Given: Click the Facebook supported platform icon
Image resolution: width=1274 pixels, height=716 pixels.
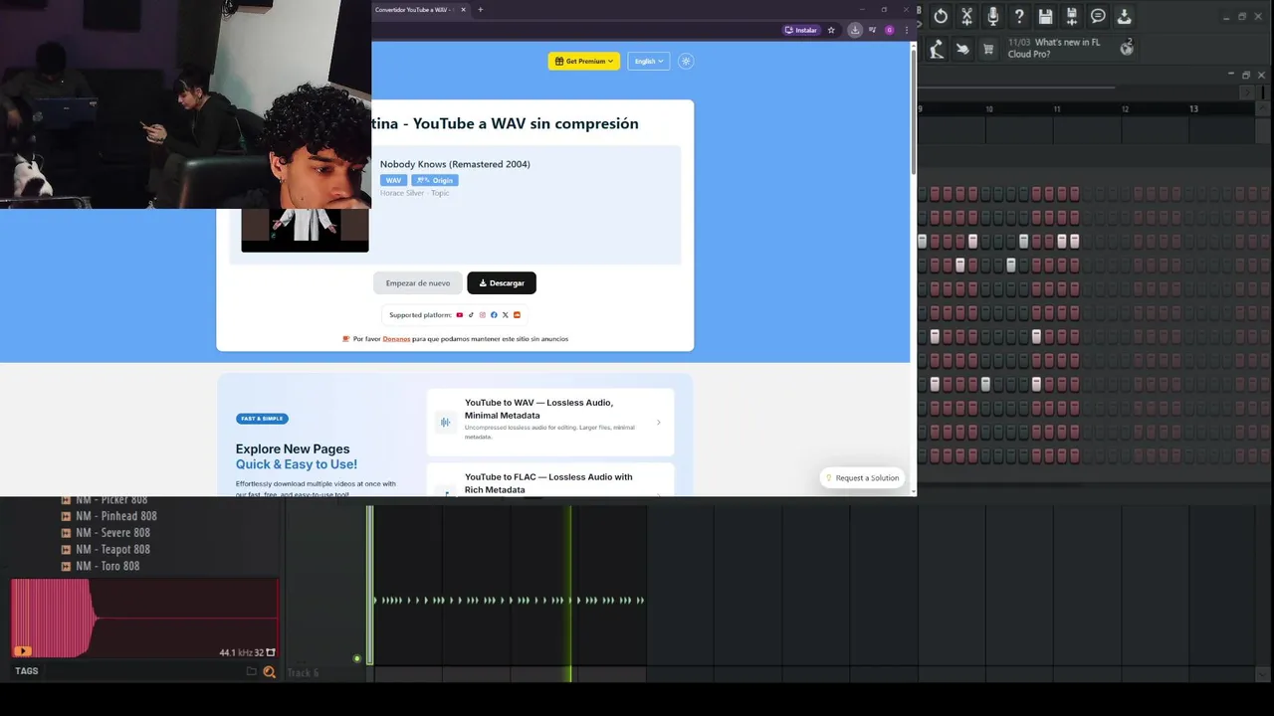Looking at the screenshot, I should pyautogui.click(x=494, y=315).
